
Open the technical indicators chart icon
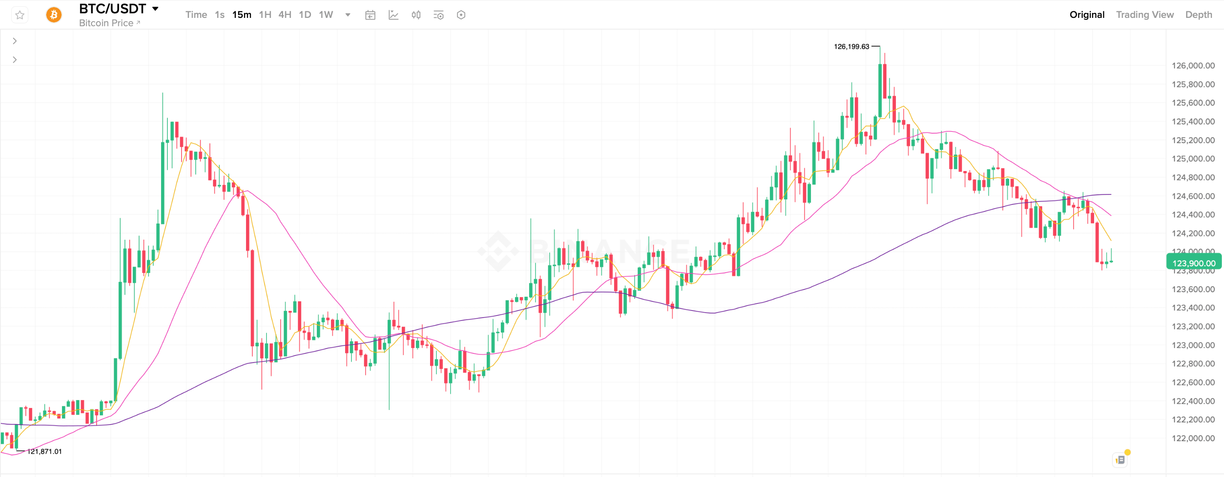[x=393, y=15]
